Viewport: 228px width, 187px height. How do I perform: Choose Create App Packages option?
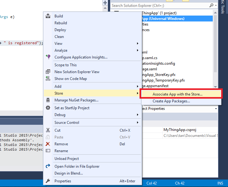[x=171, y=101]
